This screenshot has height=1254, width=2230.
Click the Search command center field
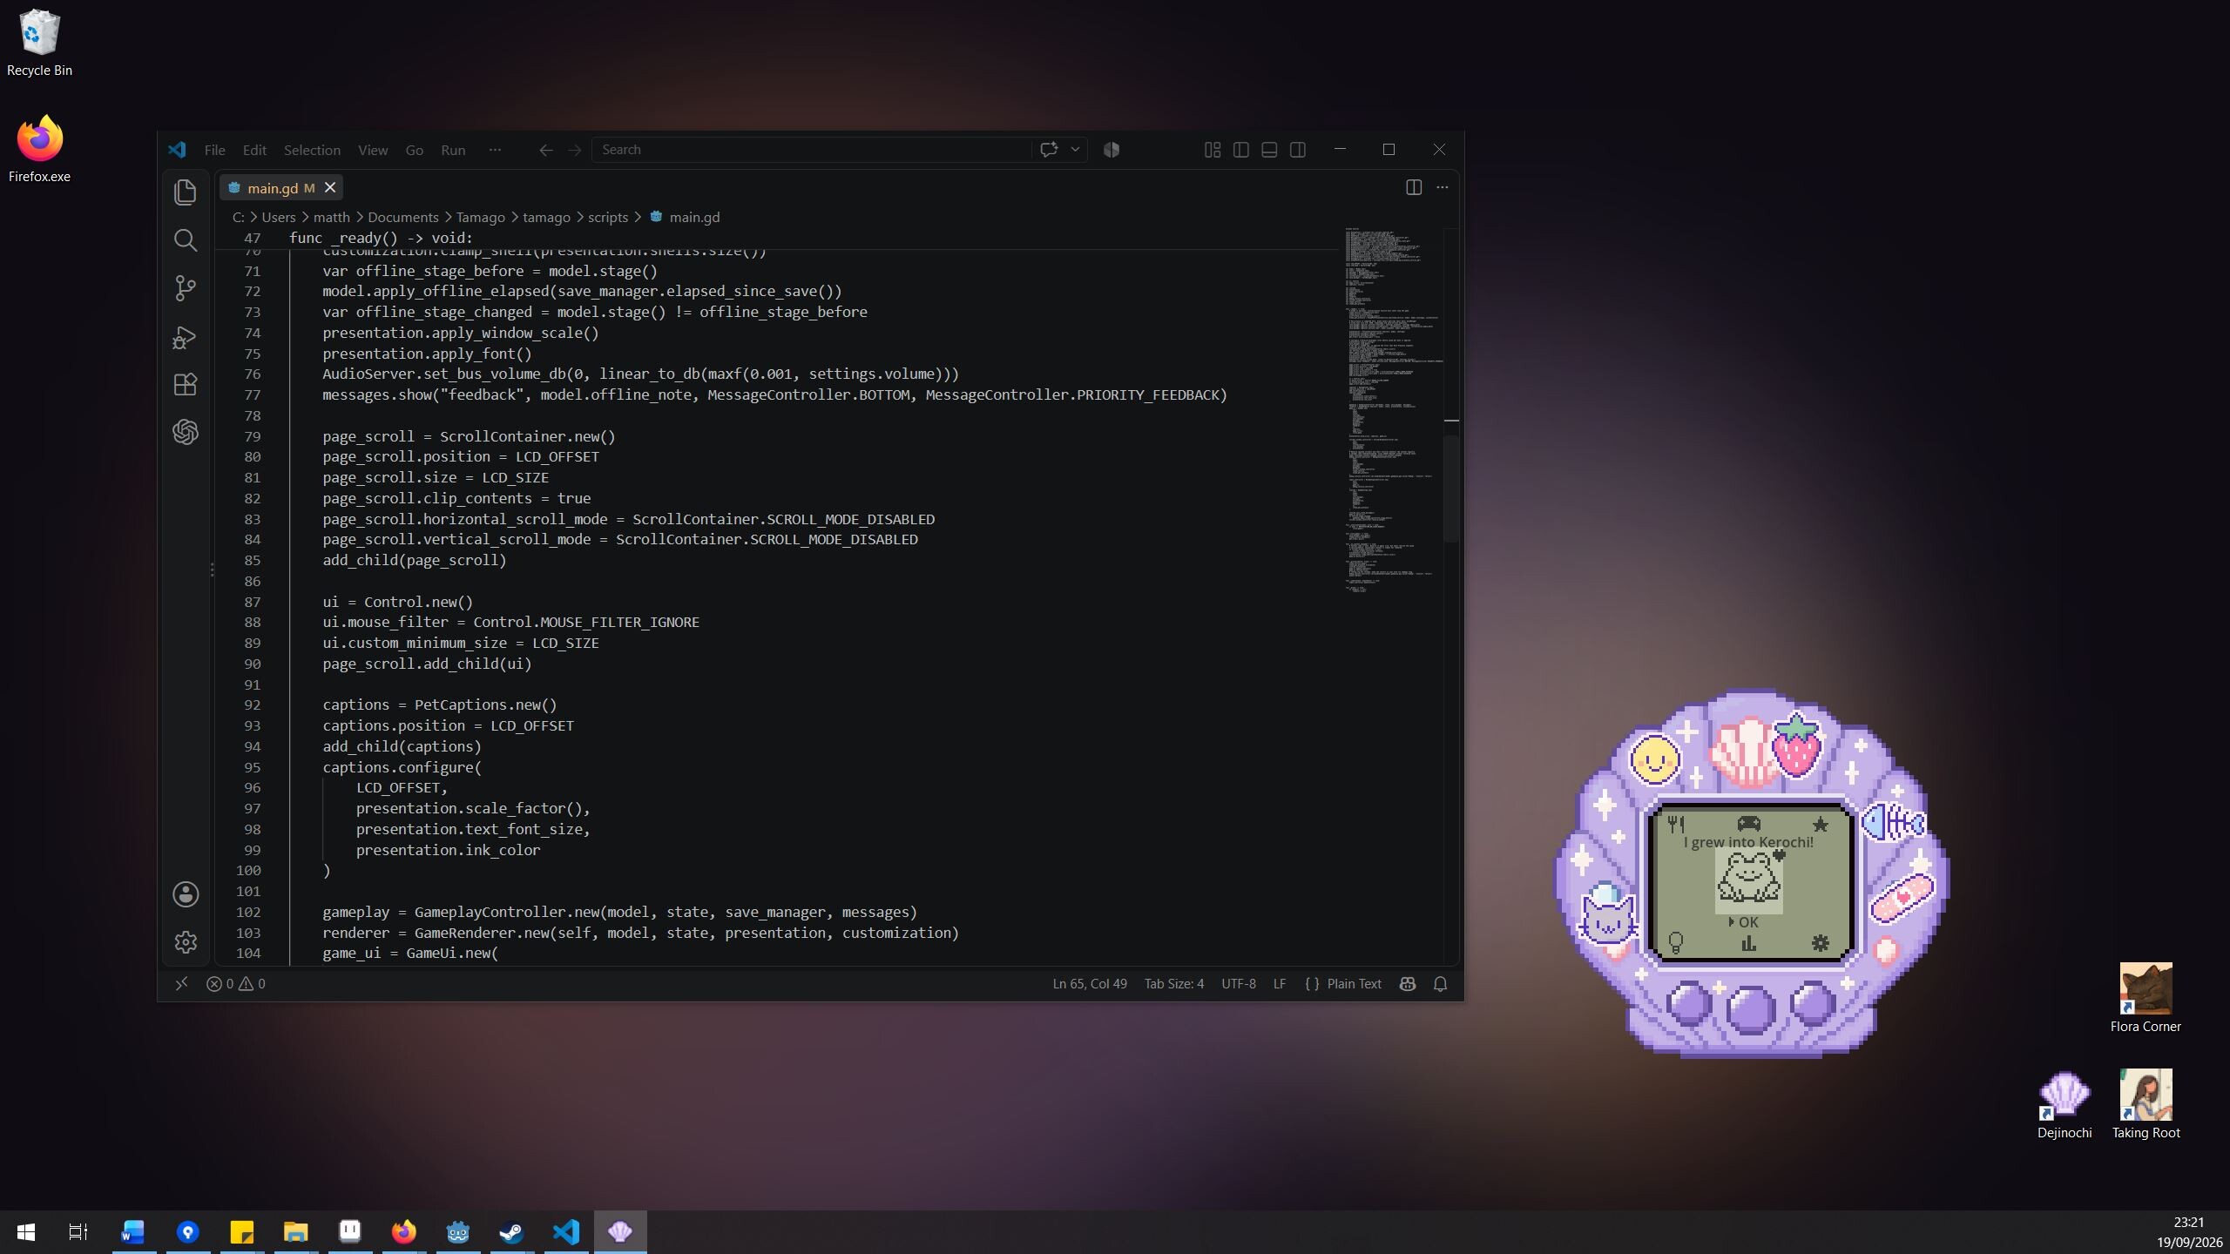(812, 150)
